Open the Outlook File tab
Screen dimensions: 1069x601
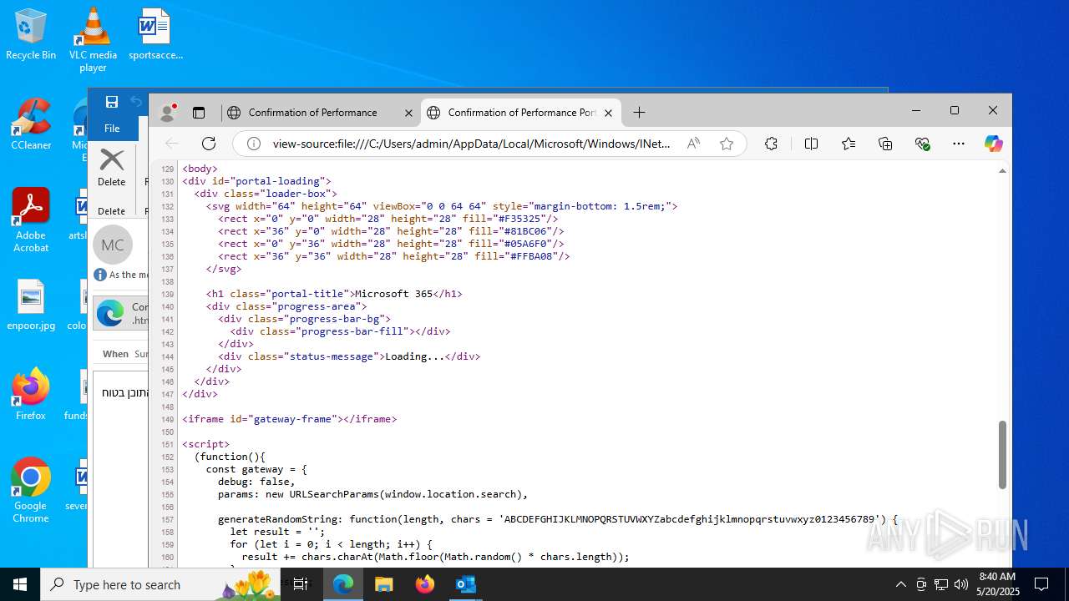(112, 128)
